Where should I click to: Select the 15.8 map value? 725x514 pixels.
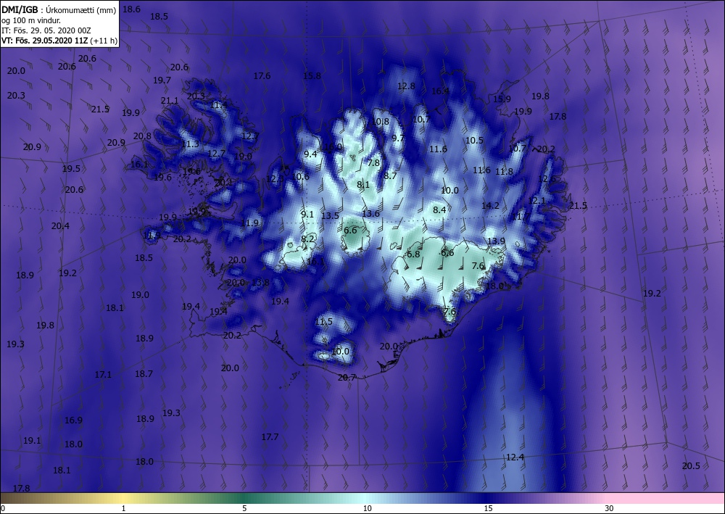click(312, 76)
